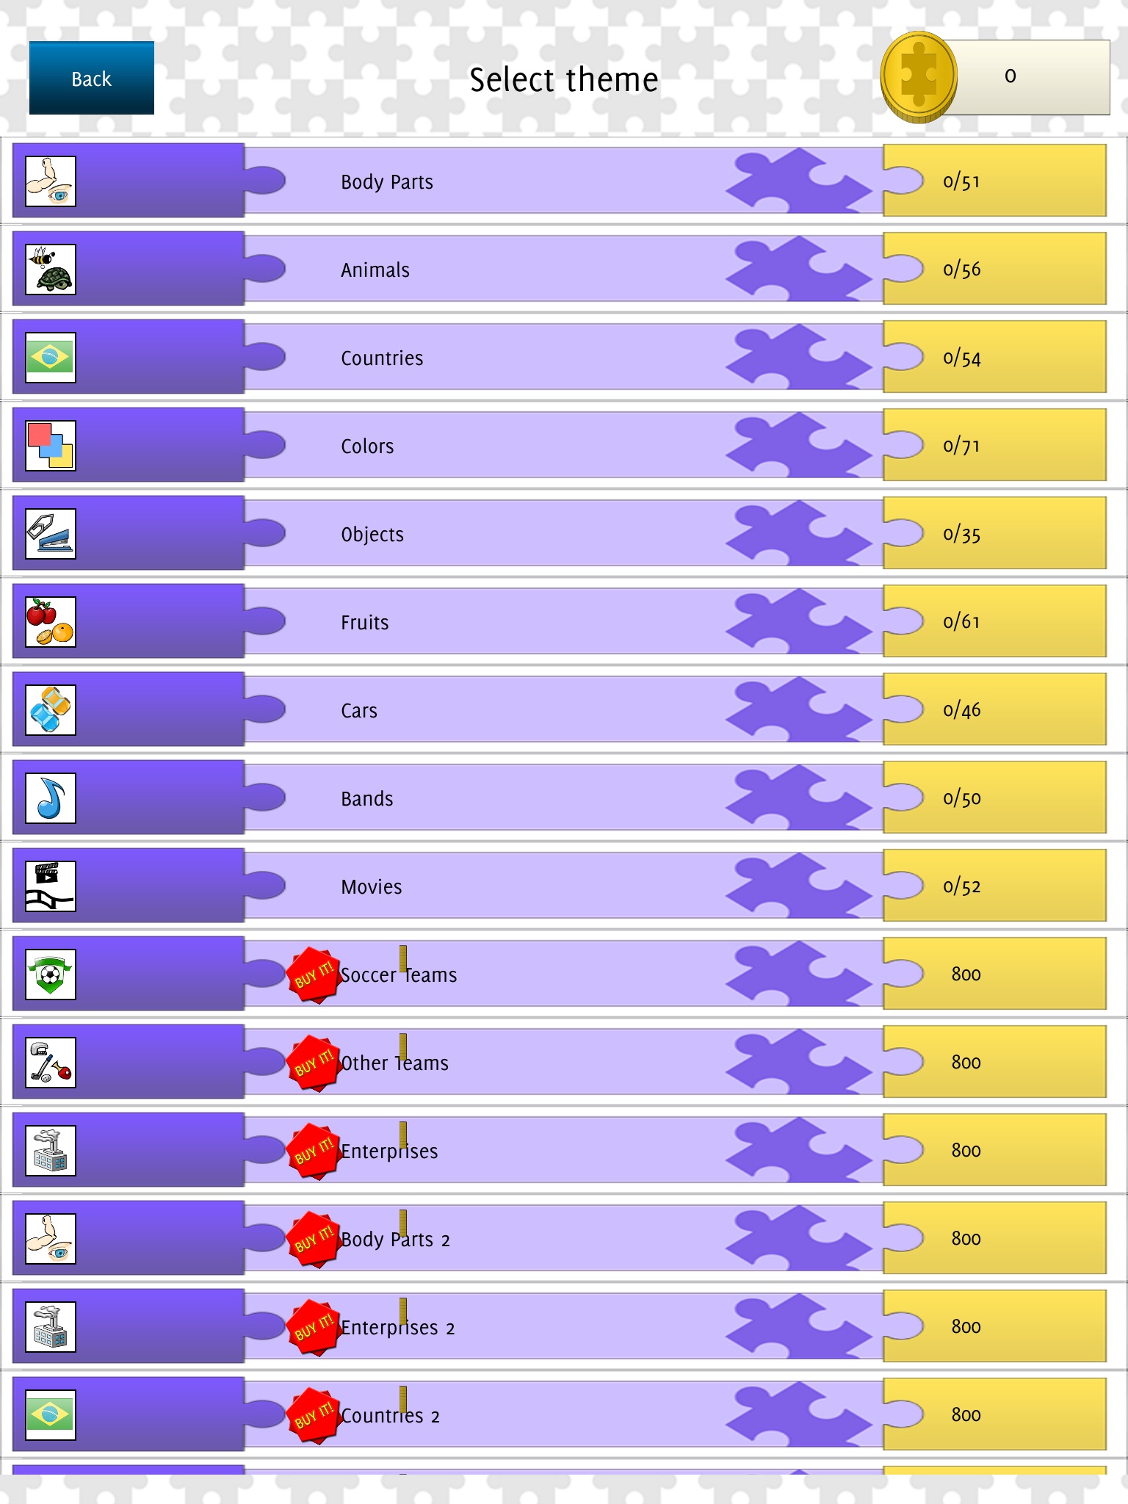Tap the BUY IT badge on Enterprises 2
Viewport: 1128px width, 1504px height.
pos(314,1328)
